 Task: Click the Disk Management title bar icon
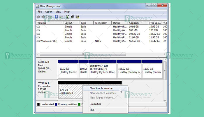pos(38,6)
